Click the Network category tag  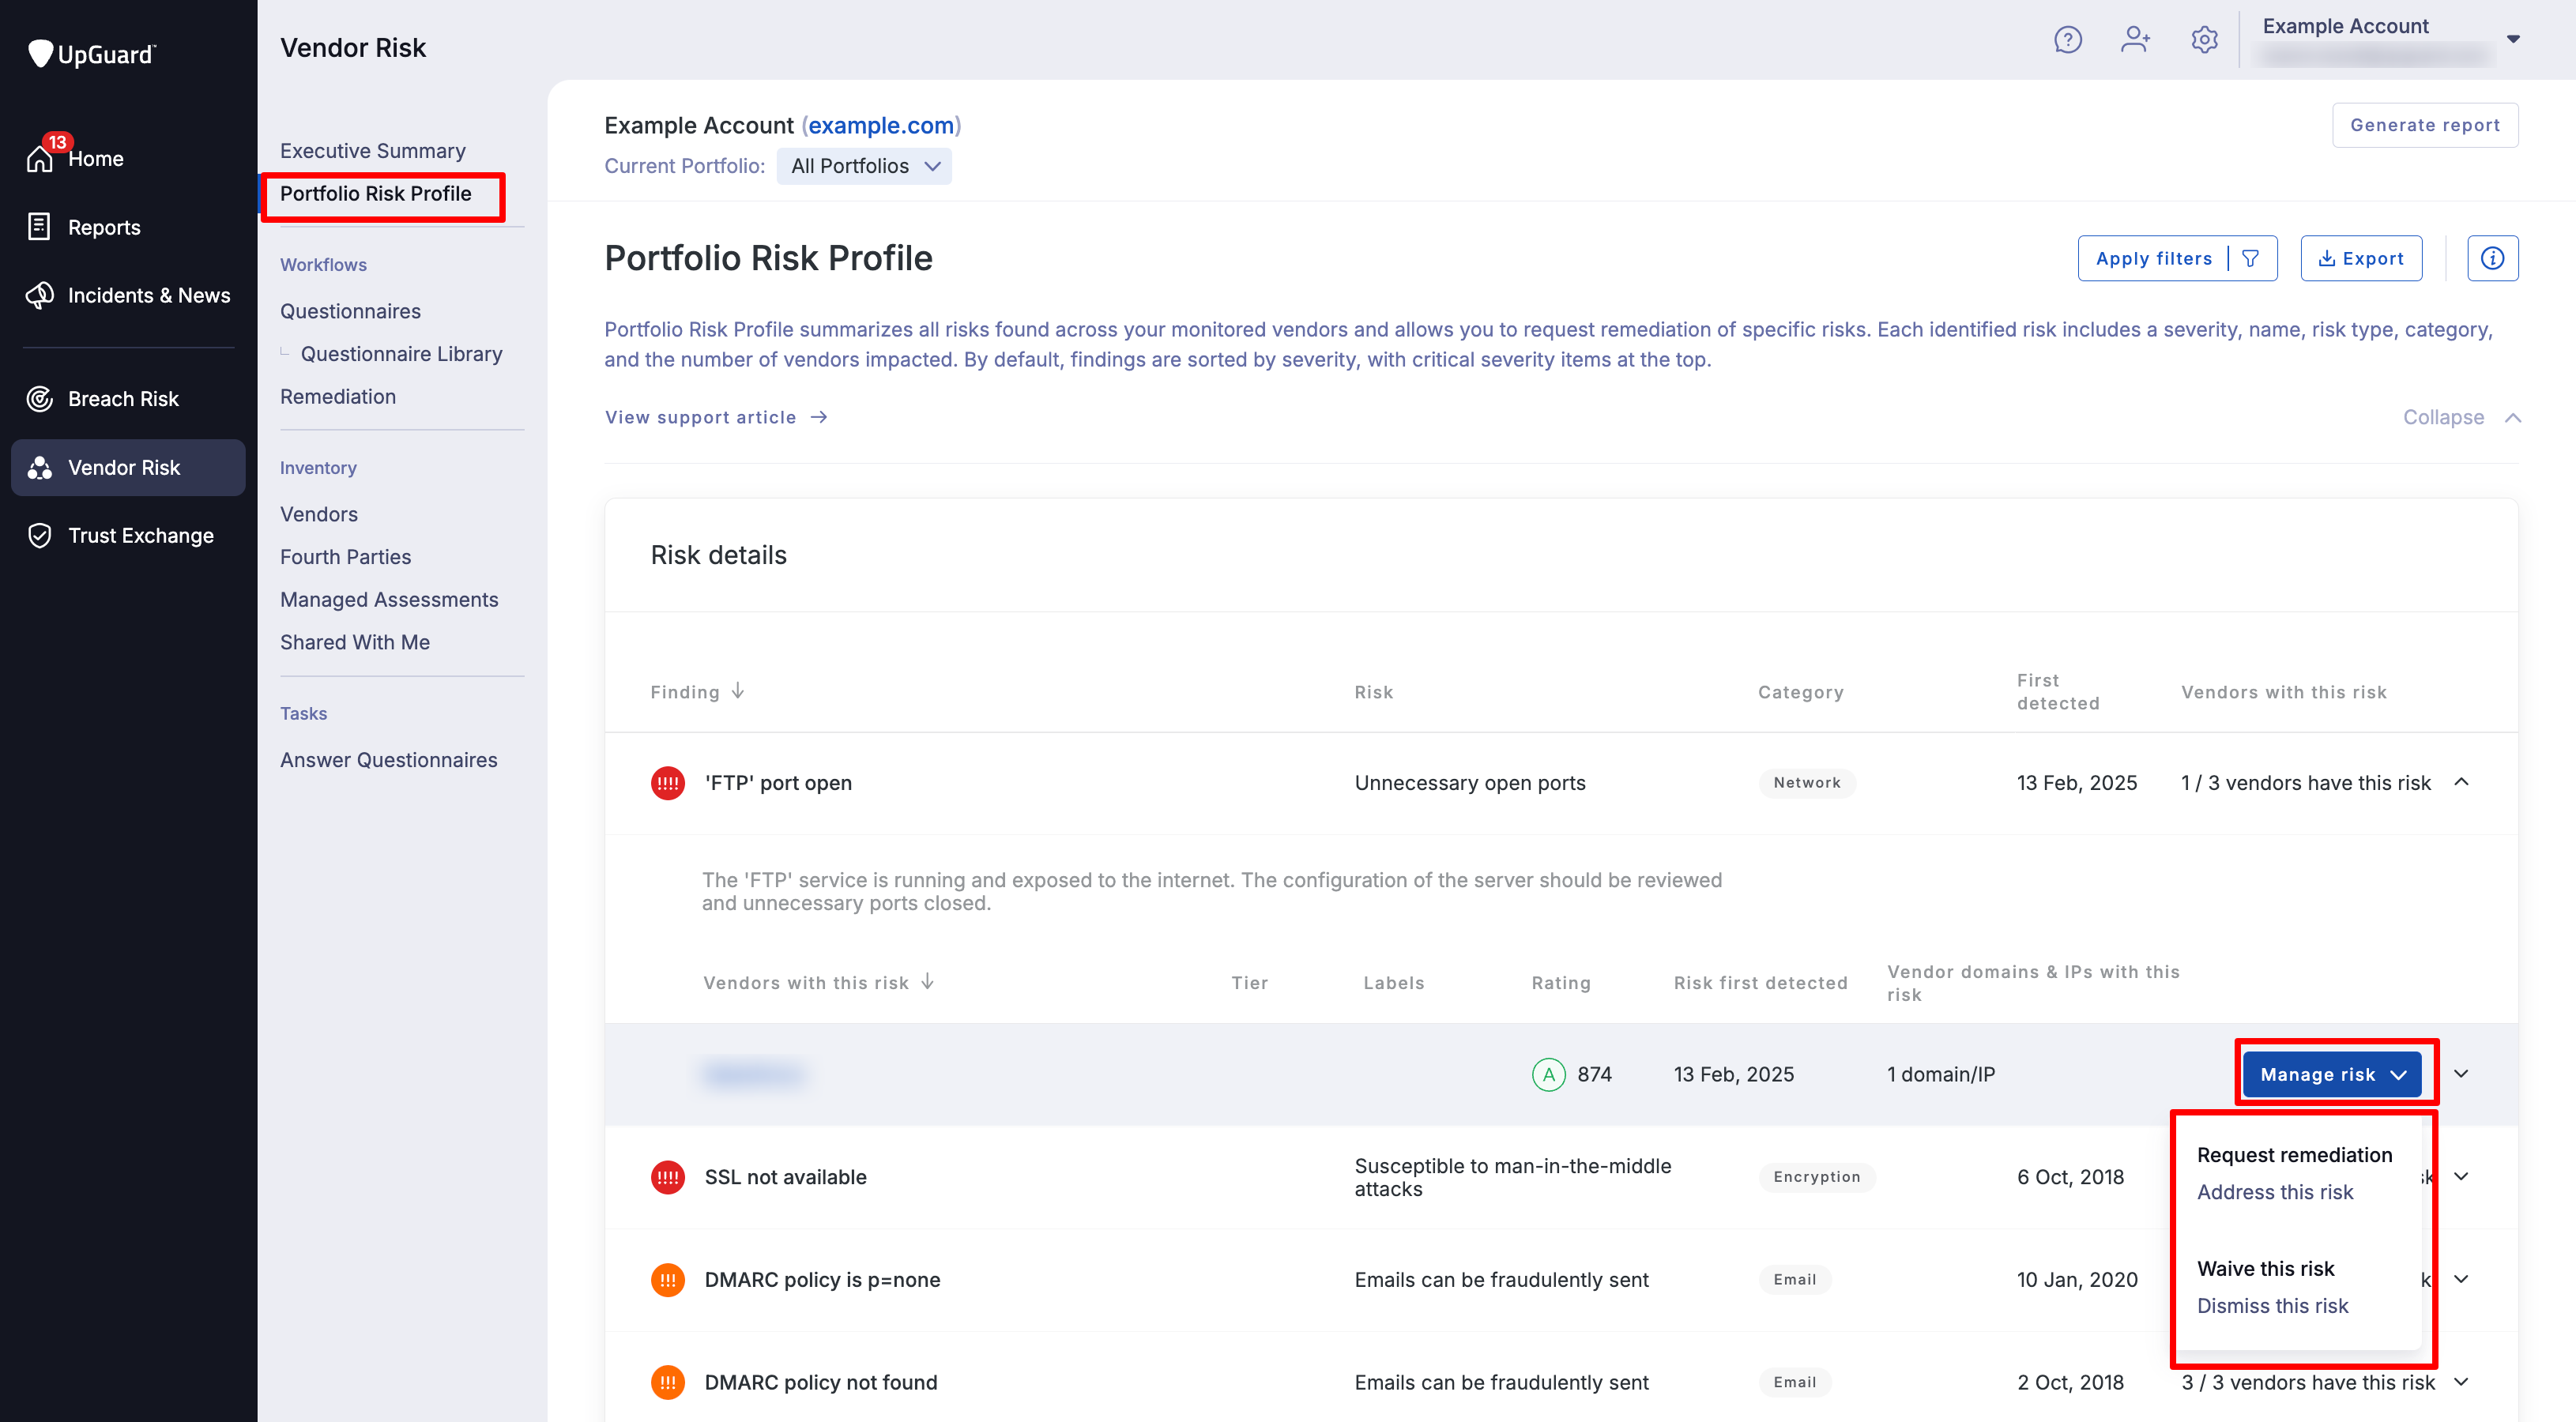coord(1806,783)
